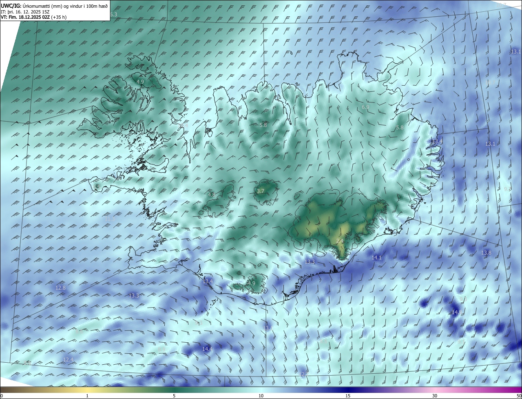Click the dark navy section of the color scale

349,390
